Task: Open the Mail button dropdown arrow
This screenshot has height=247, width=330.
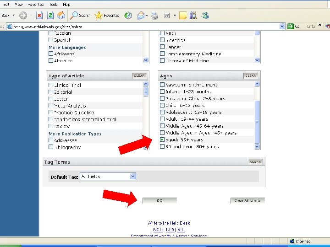Action: 147,16
